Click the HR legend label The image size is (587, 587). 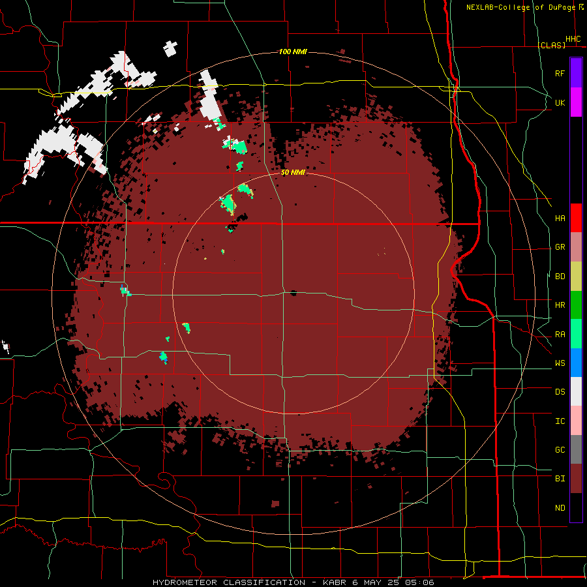(x=560, y=305)
